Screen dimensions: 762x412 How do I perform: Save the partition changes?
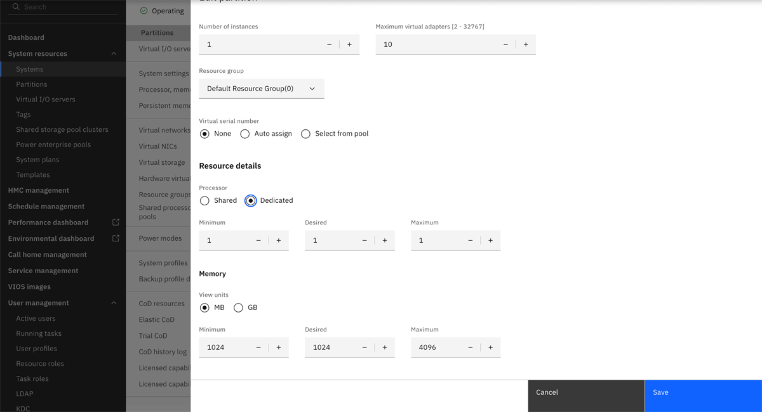coord(703,392)
